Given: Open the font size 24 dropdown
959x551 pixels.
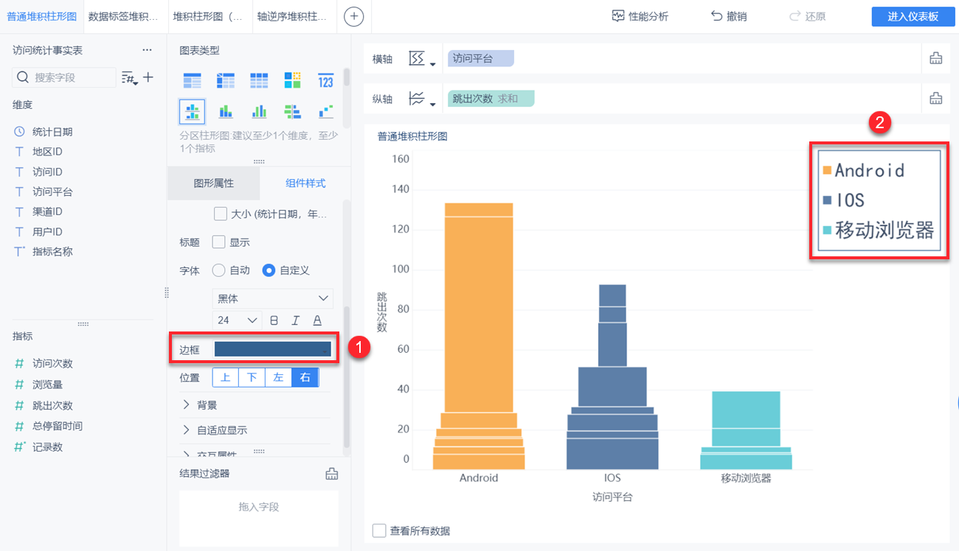Looking at the screenshot, I should tap(237, 320).
